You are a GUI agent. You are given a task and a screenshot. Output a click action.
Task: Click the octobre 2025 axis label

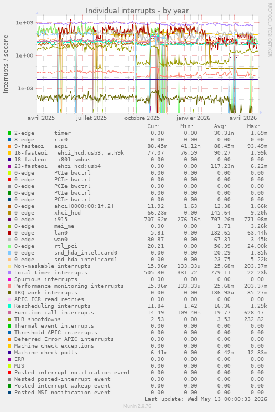tap(142, 118)
